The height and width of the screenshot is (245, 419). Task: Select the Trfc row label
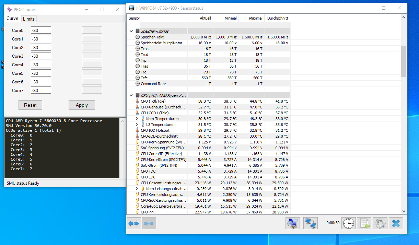click(x=144, y=78)
